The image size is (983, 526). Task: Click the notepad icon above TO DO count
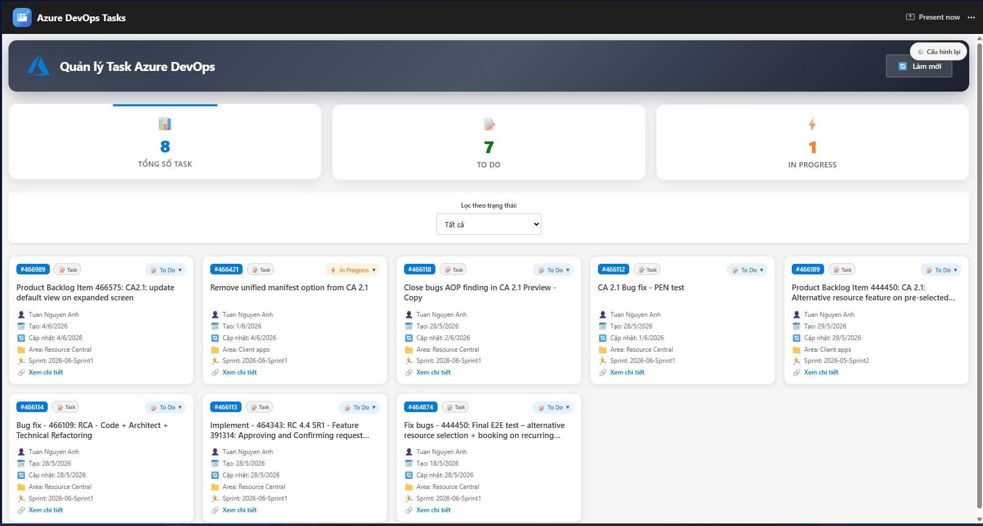(x=489, y=124)
